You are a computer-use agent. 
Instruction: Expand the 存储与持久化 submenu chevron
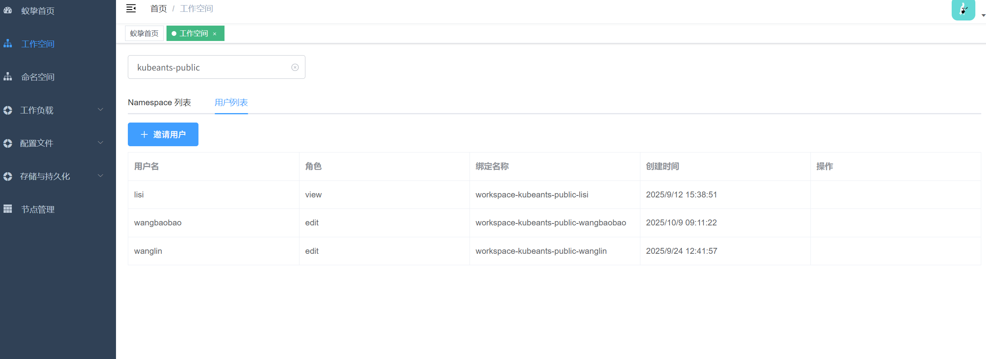tap(101, 176)
